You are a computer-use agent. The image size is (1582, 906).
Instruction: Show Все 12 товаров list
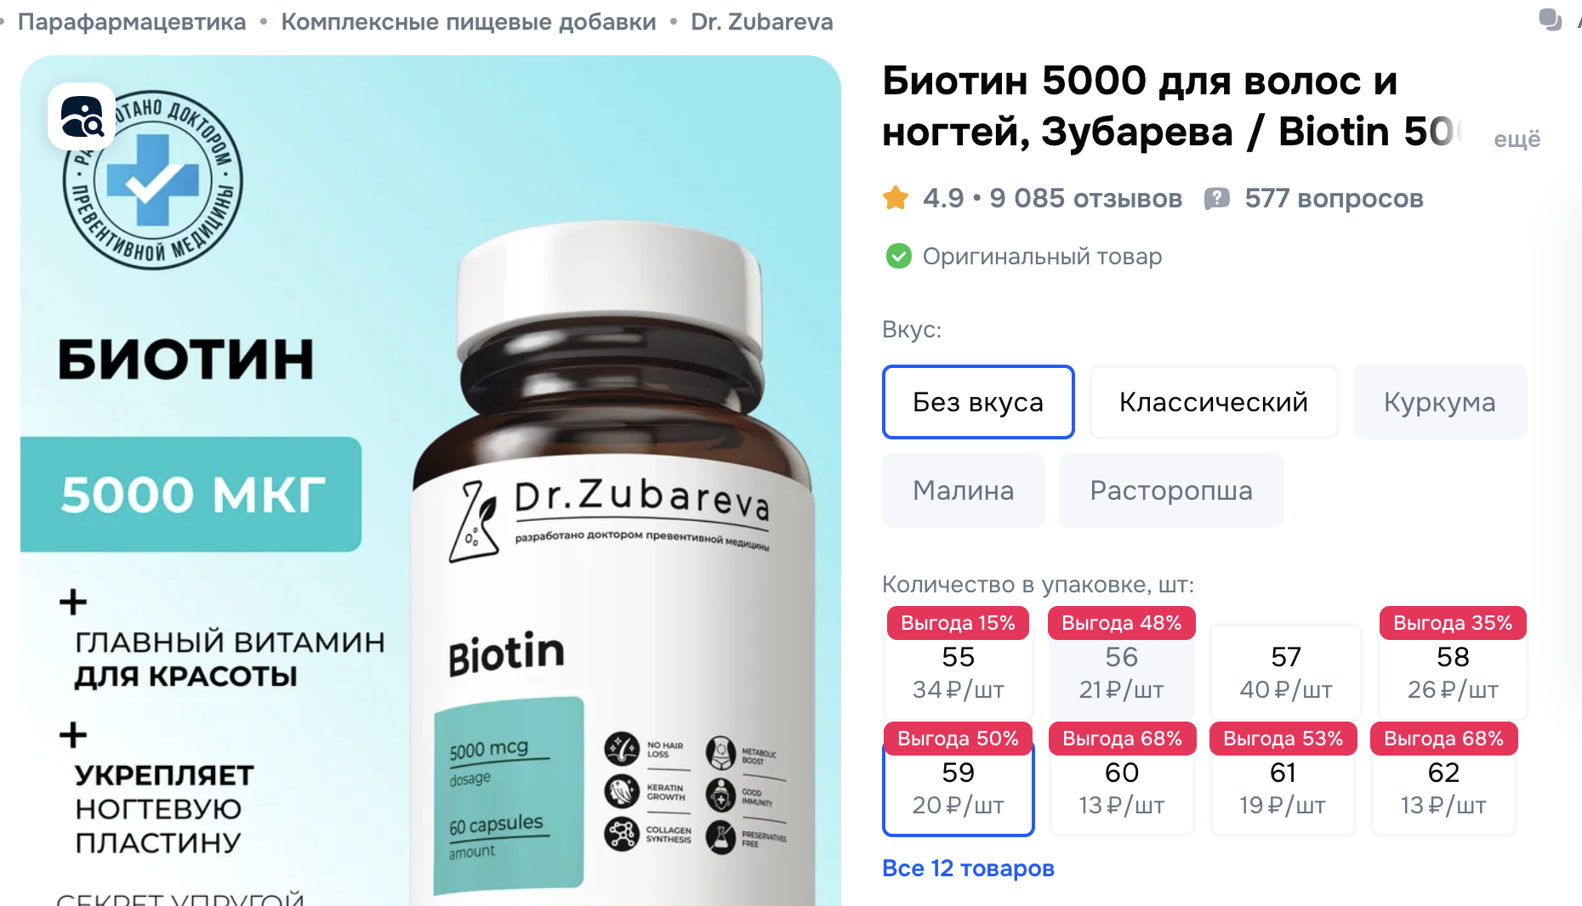pyautogui.click(x=968, y=869)
